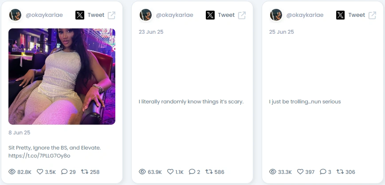
Task: Click the comment icon showing 29 replies
Action: [x=64, y=172]
